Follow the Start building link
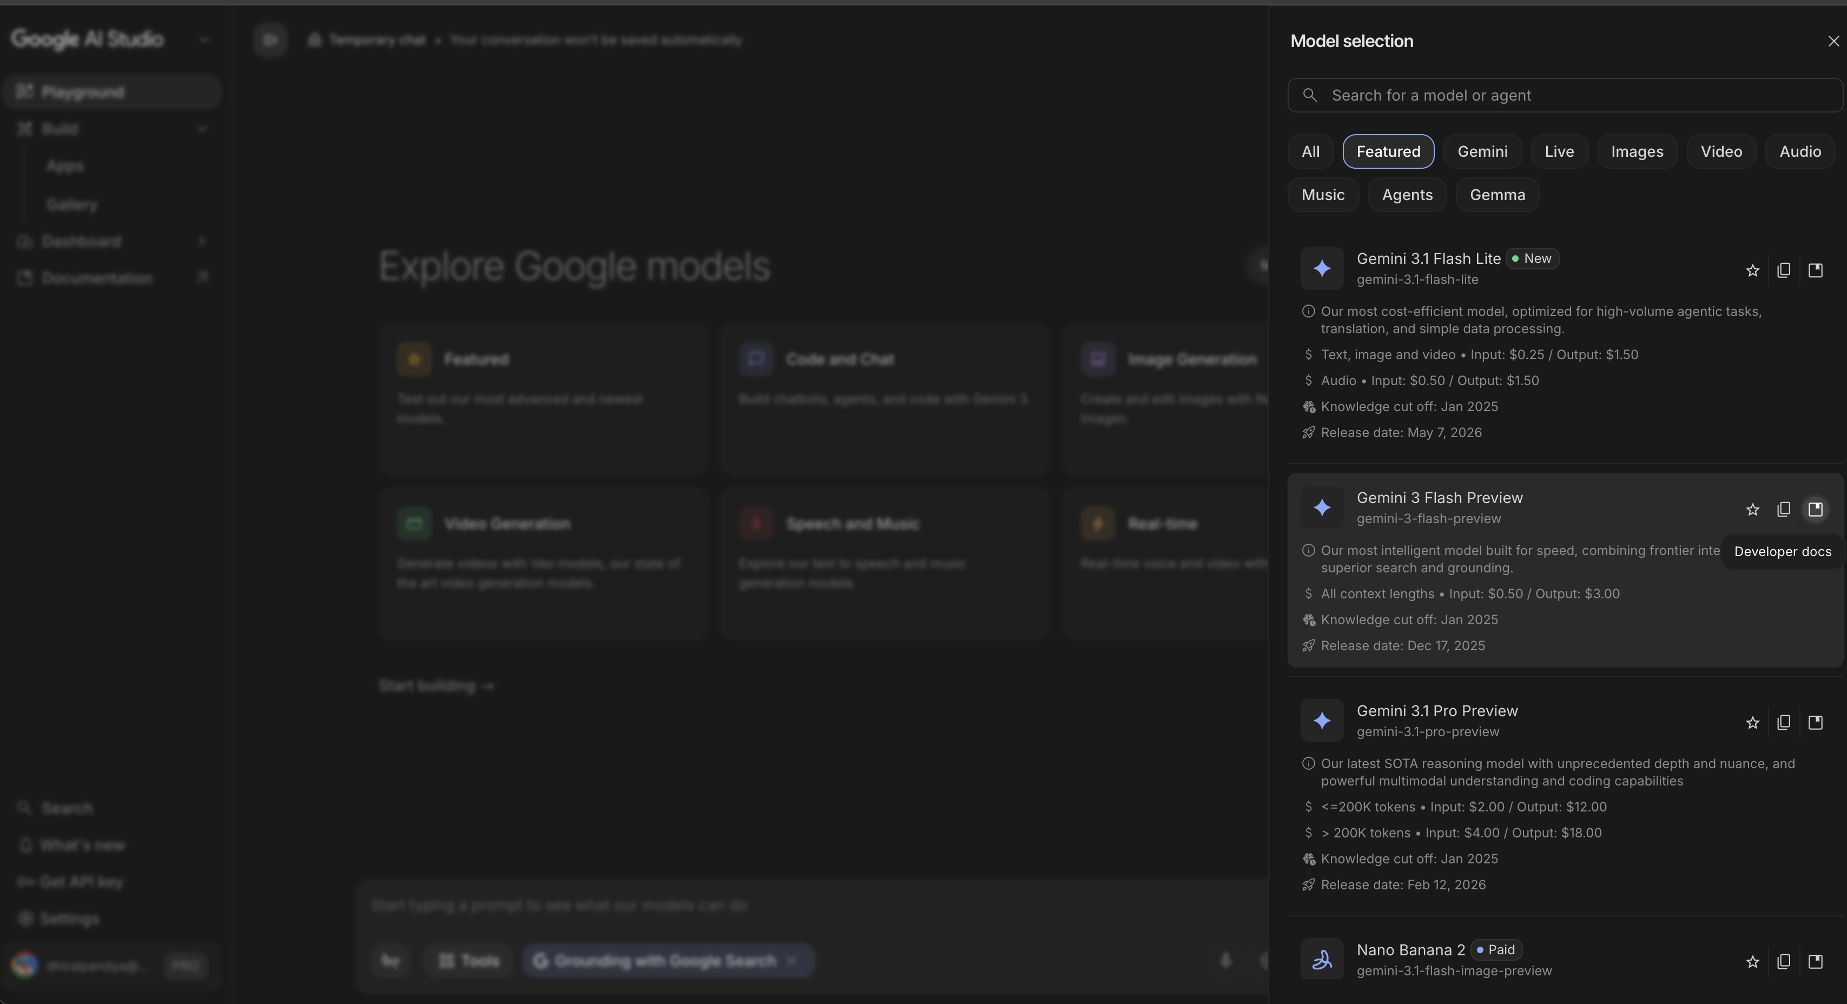The image size is (1847, 1004). [x=437, y=685]
